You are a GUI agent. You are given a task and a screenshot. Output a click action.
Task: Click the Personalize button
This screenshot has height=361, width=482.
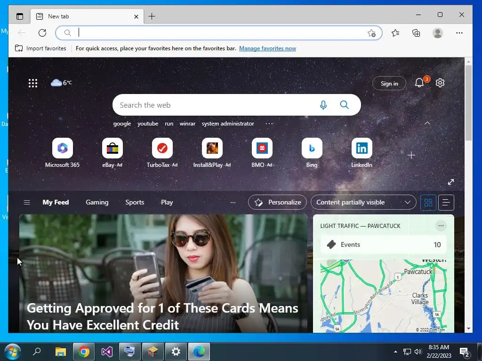[x=277, y=202]
